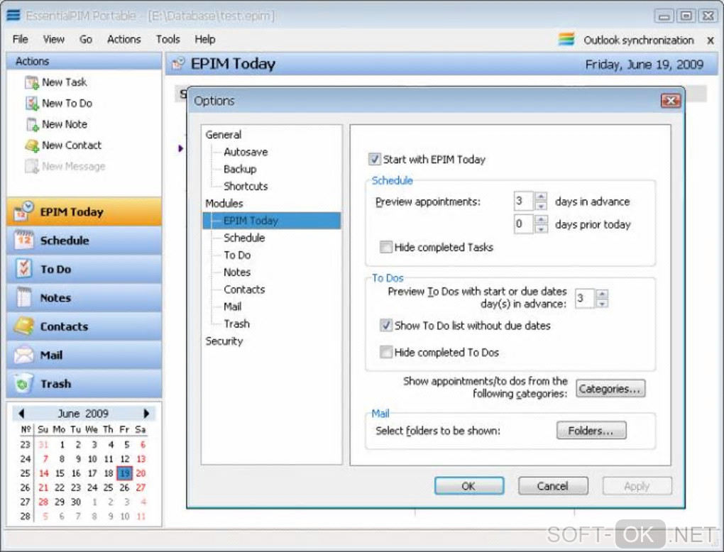
Task: Toggle Start with EPIM Today checkbox
Action: point(375,159)
